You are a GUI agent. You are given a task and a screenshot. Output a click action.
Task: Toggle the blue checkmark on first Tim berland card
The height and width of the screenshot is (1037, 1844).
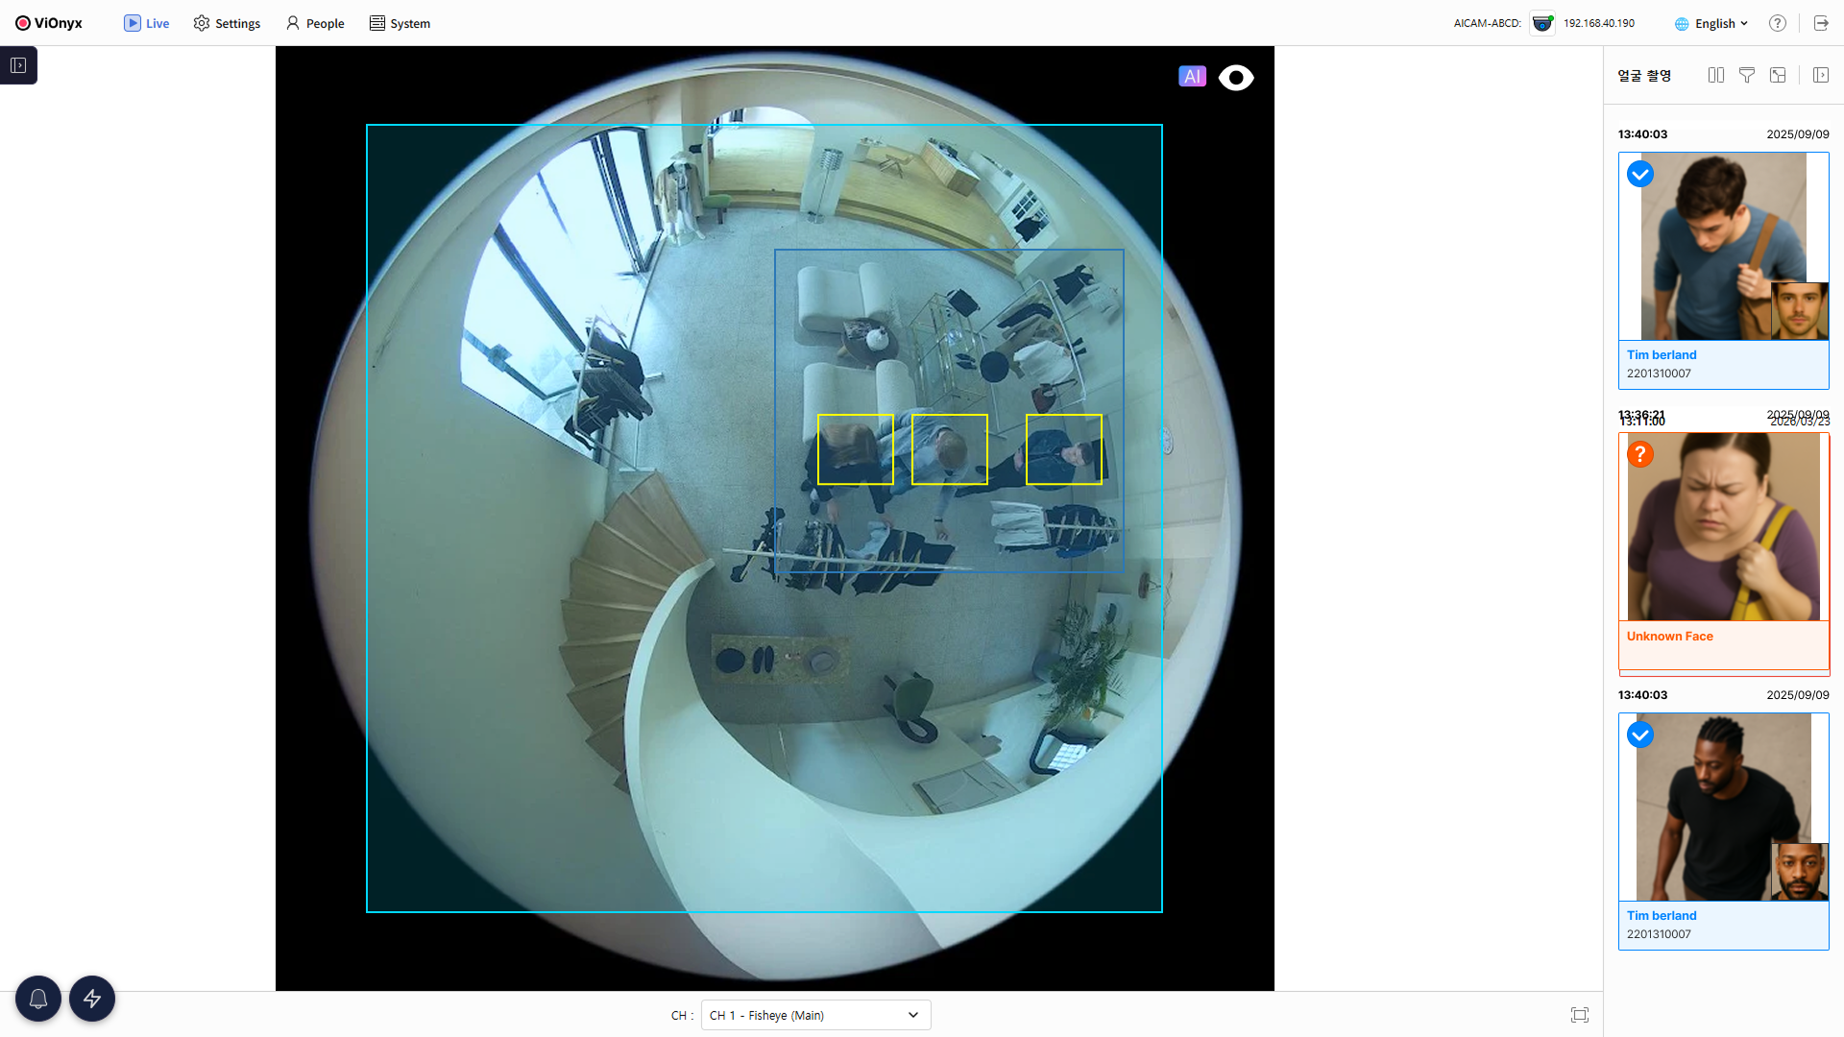coord(1640,174)
